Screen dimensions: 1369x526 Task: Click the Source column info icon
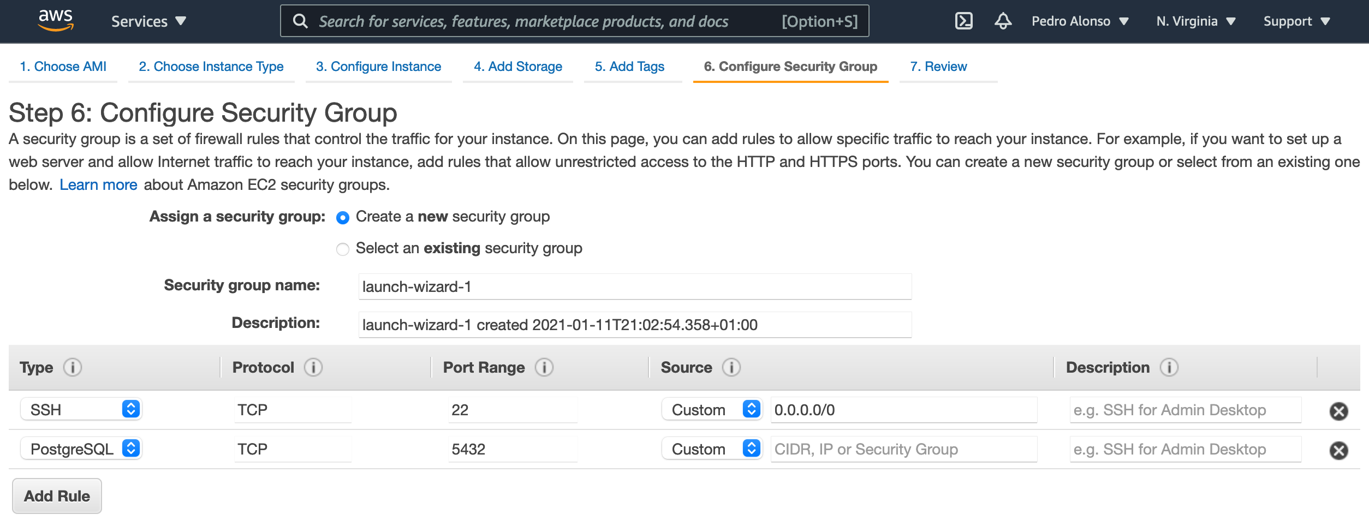click(x=731, y=368)
